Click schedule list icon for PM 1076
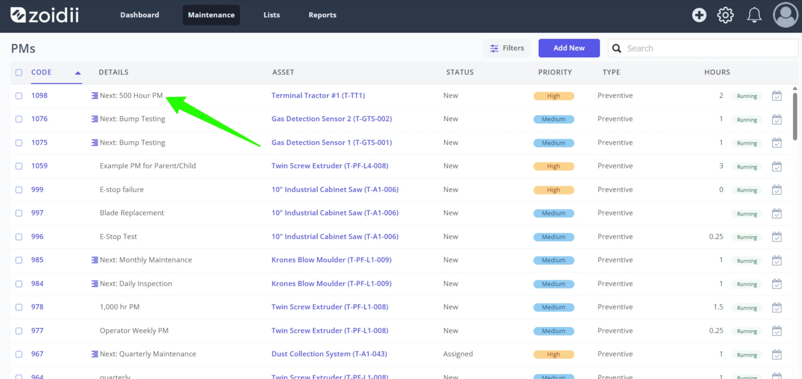This screenshot has width=802, height=379. point(94,119)
